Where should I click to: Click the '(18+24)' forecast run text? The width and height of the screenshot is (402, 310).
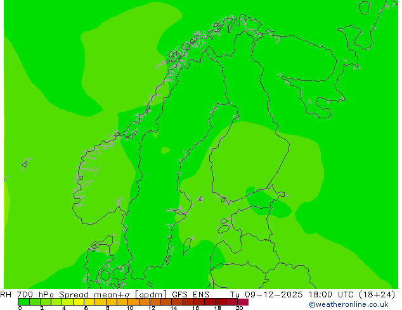click(377, 295)
